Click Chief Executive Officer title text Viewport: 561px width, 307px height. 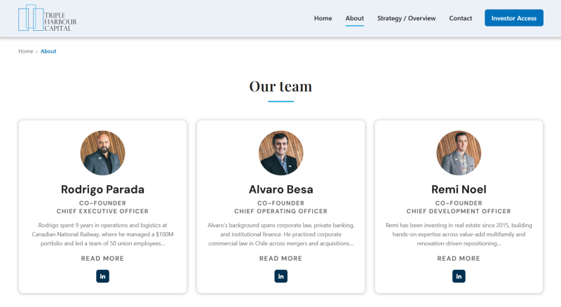pyautogui.click(x=102, y=211)
